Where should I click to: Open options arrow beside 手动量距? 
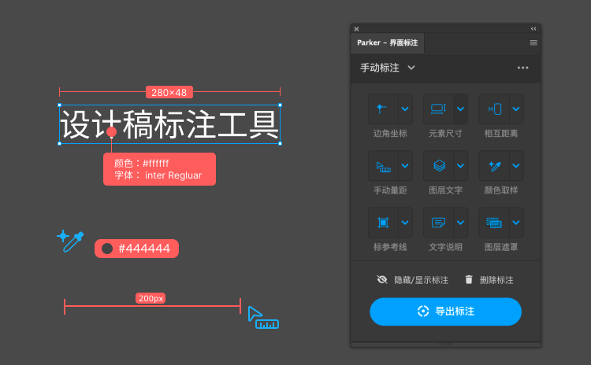[x=405, y=166]
